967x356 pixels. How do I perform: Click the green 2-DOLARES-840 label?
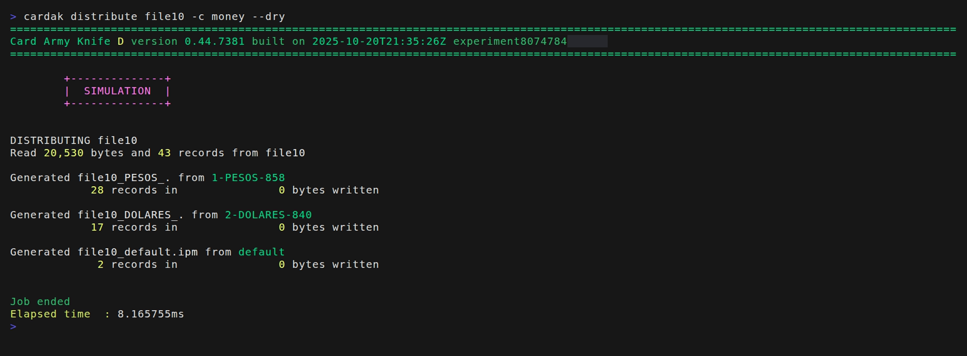[268, 215]
